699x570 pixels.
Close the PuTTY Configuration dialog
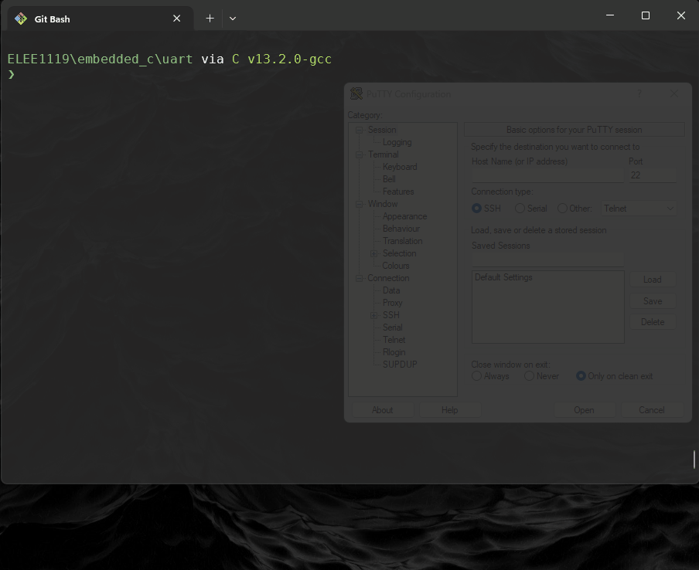coord(674,93)
